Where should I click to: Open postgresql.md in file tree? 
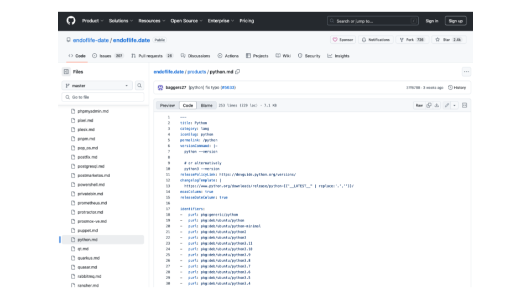tap(91, 167)
